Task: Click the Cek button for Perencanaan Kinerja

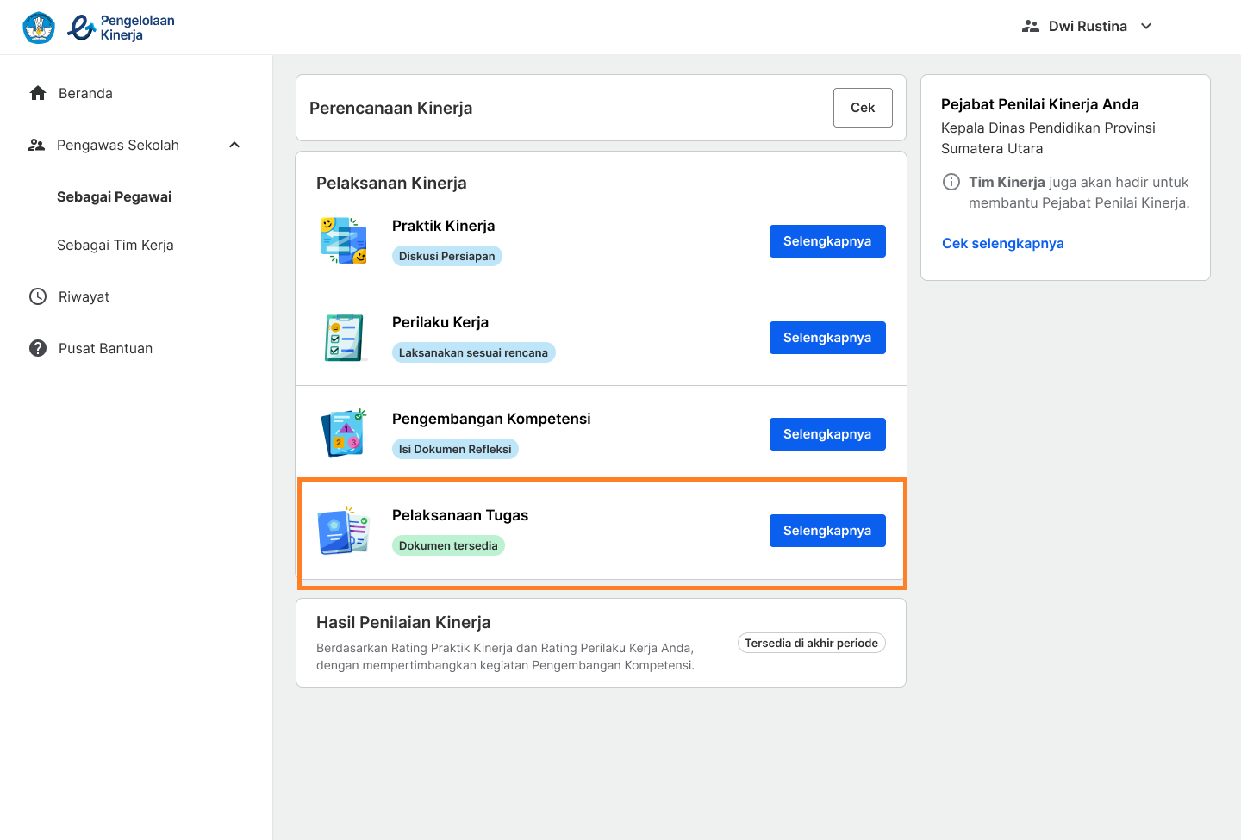Action: pyautogui.click(x=863, y=108)
